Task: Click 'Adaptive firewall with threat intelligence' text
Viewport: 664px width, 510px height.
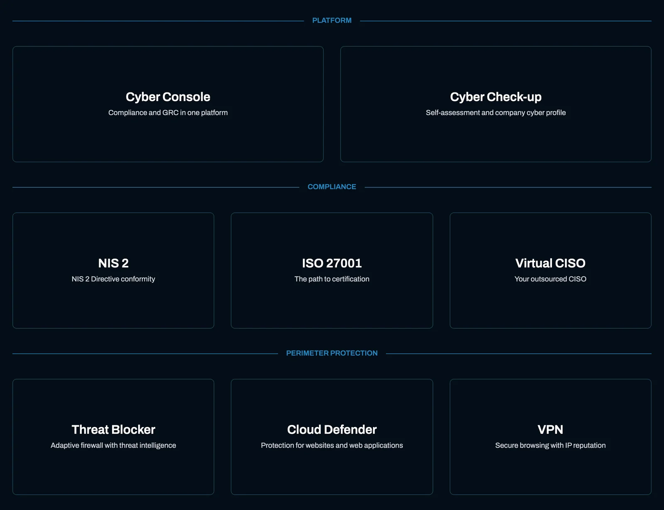Action: tap(113, 445)
